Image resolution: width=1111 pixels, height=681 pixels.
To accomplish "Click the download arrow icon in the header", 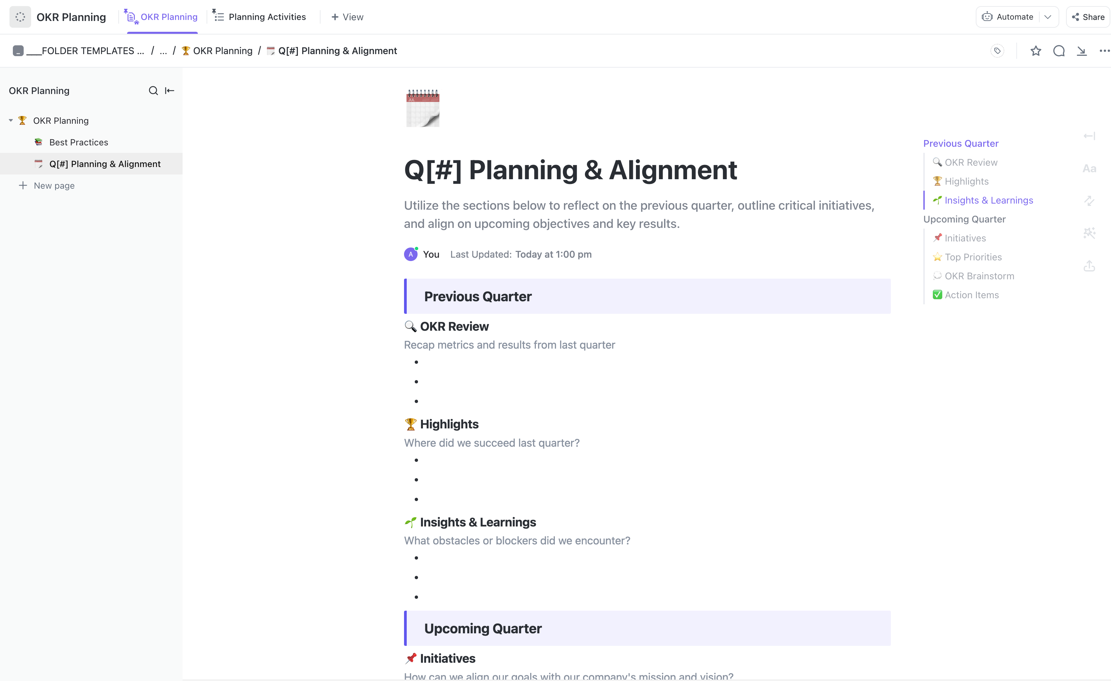I will tap(1082, 51).
